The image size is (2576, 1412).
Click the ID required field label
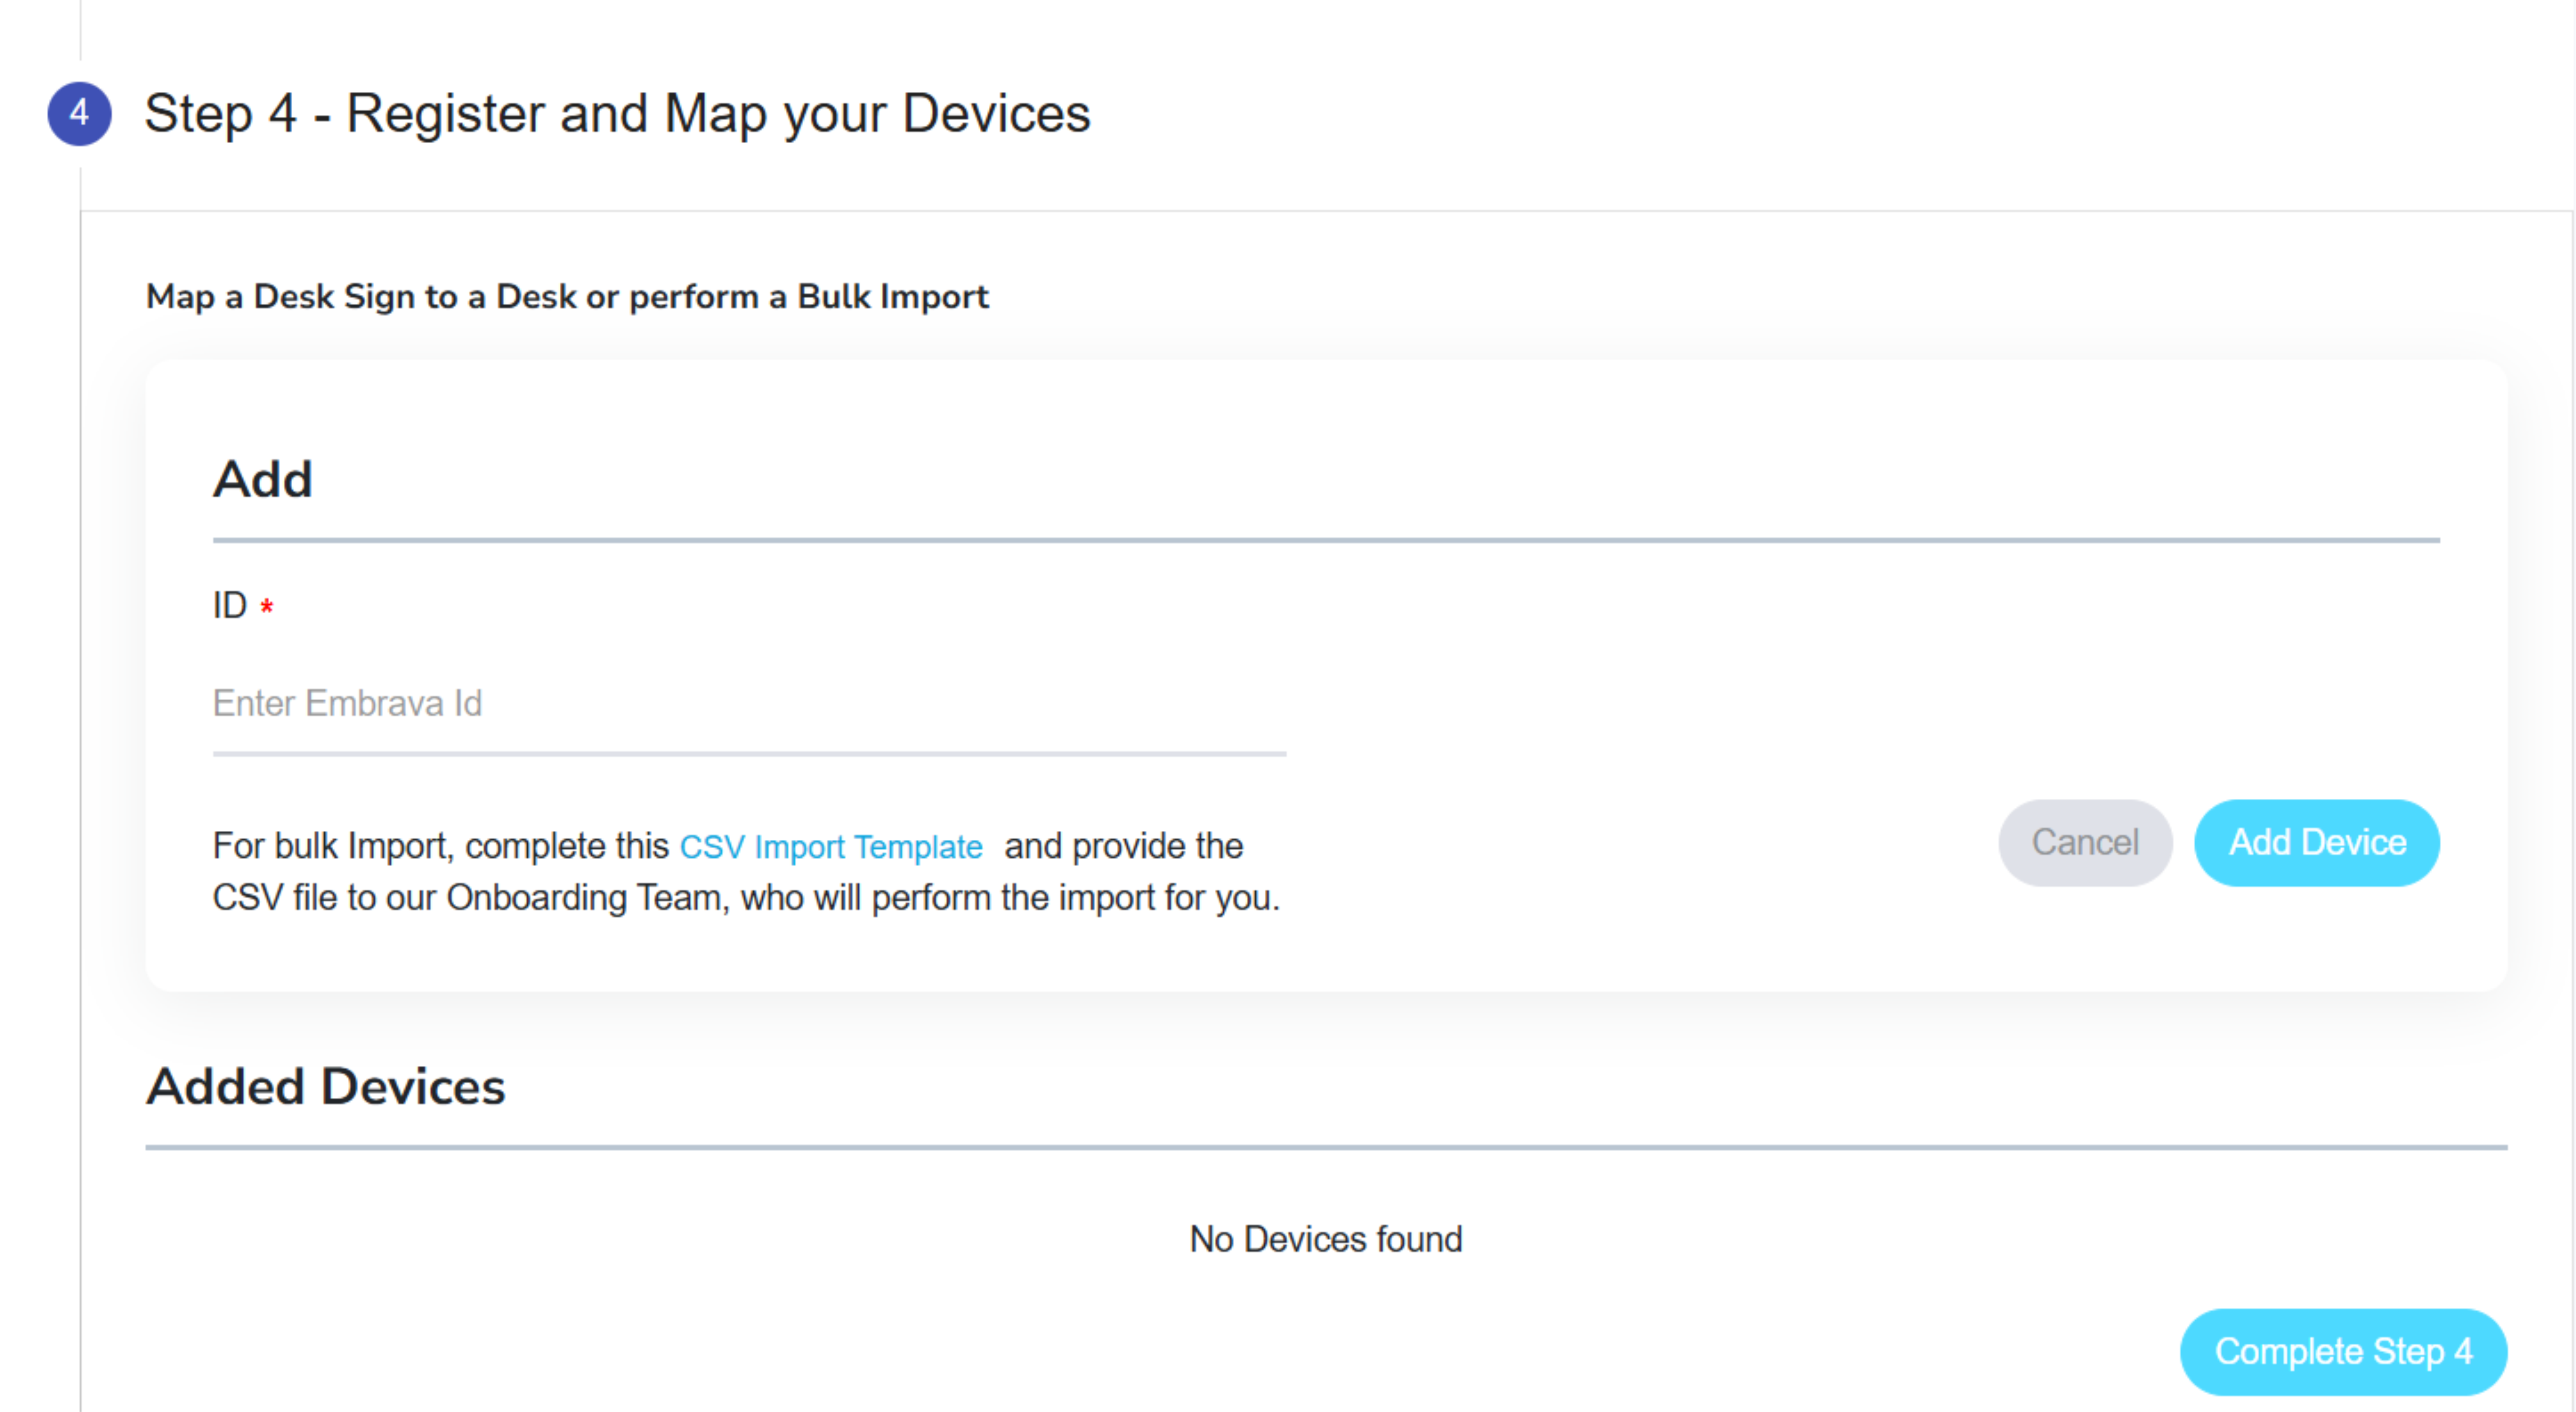tap(243, 606)
